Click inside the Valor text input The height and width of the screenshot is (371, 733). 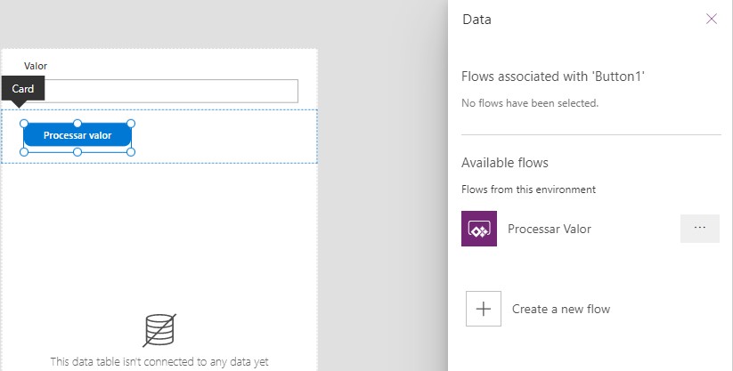[x=169, y=91]
